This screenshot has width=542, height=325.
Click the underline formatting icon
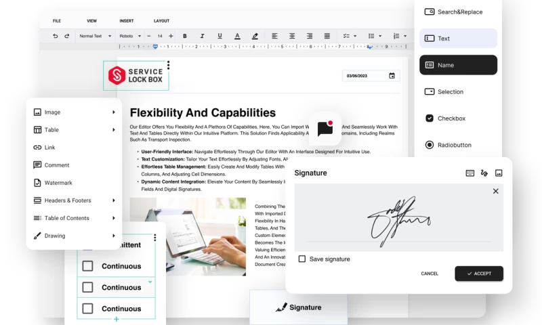(220, 36)
